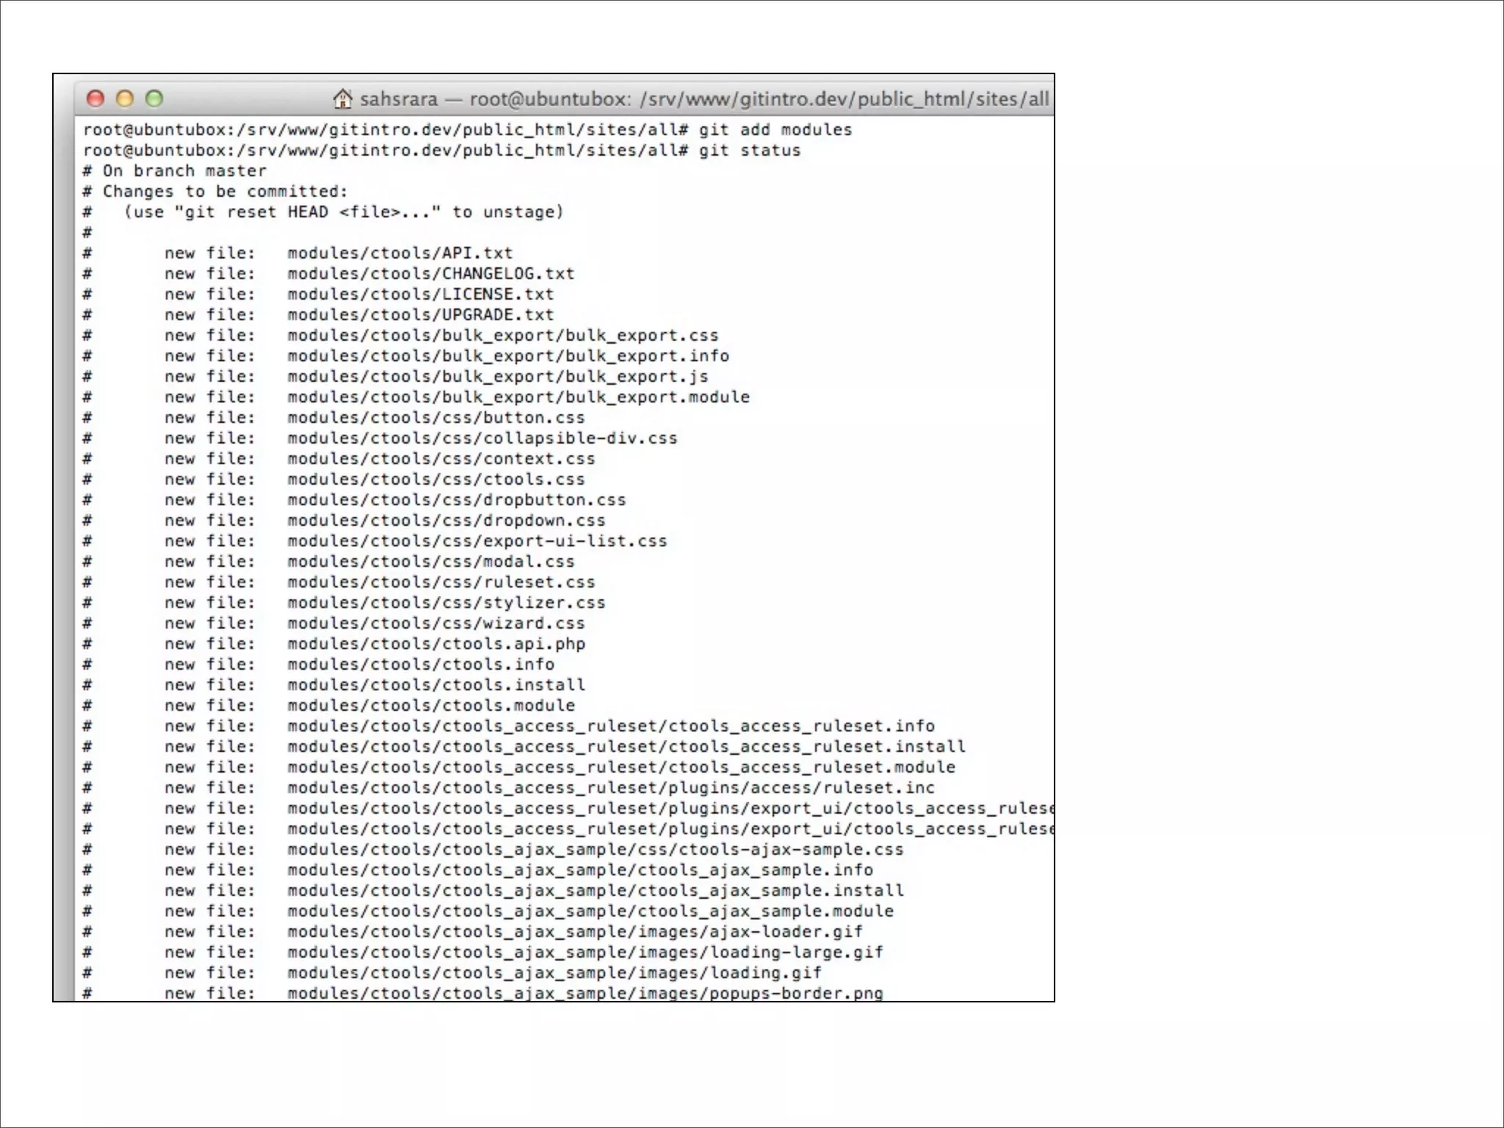Screen dimensions: 1504x1128
Task: Click the bulk_export.module file path
Action: pos(518,397)
